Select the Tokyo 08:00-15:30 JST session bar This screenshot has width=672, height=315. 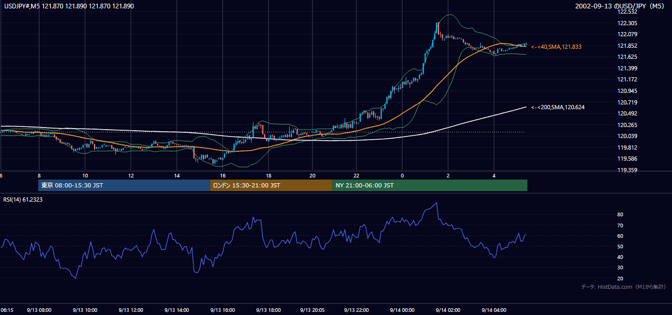pos(124,185)
